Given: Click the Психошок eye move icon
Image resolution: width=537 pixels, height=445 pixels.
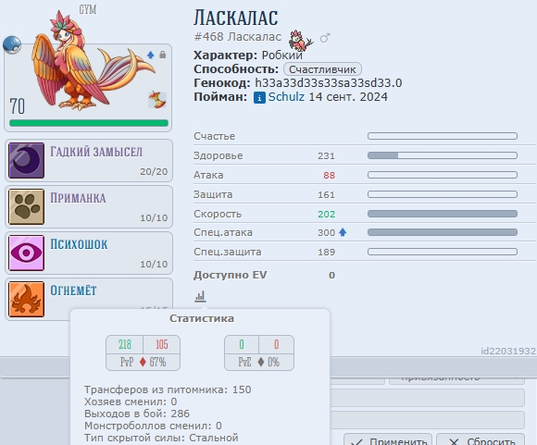Looking at the screenshot, I should pos(26,253).
